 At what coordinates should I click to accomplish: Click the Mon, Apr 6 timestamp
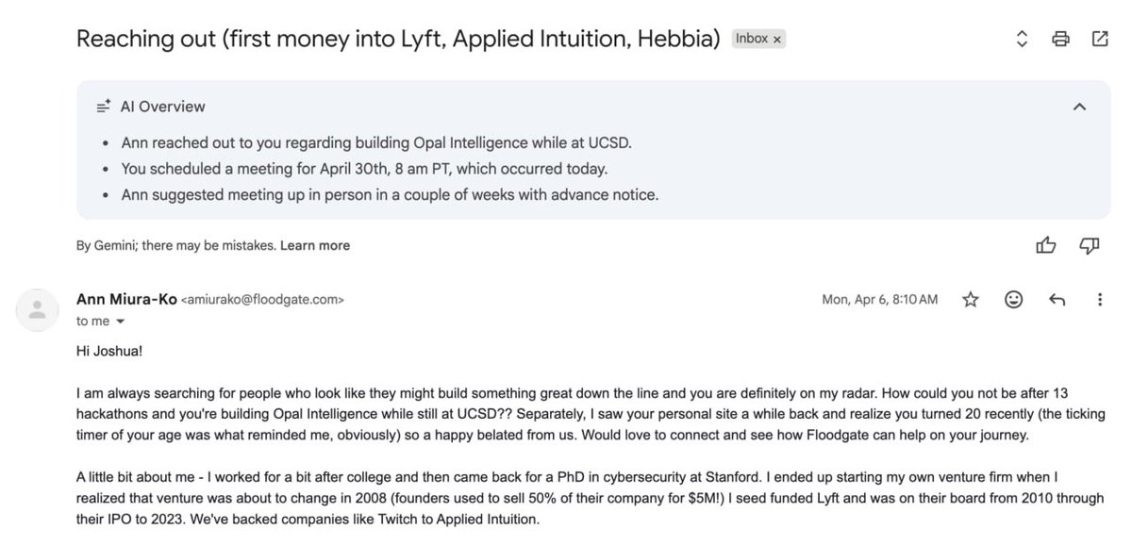(880, 300)
